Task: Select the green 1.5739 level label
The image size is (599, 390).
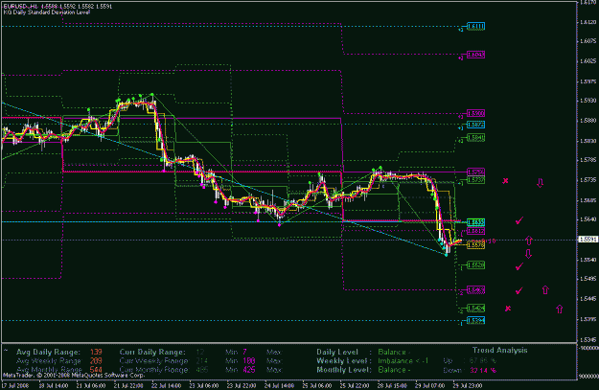Action: 476,180
